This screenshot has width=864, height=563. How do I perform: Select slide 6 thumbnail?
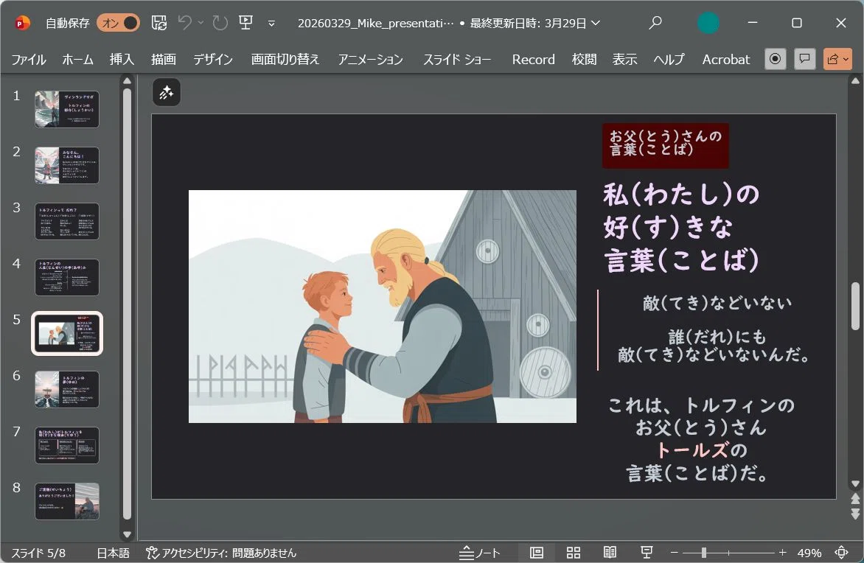[x=66, y=390]
